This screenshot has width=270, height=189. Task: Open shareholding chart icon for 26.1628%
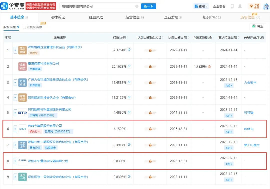[129, 66]
